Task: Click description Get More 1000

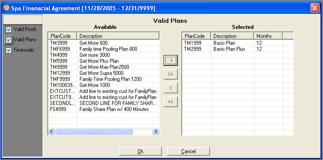Action: 95,85
